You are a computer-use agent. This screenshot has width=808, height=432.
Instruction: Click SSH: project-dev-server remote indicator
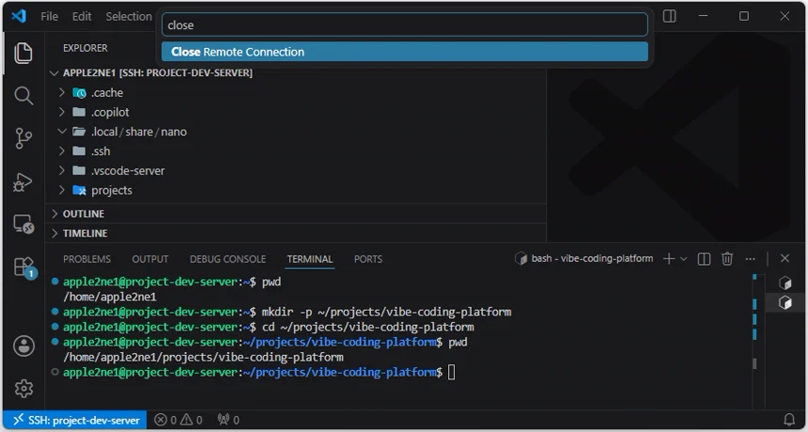tap(75, 420)
